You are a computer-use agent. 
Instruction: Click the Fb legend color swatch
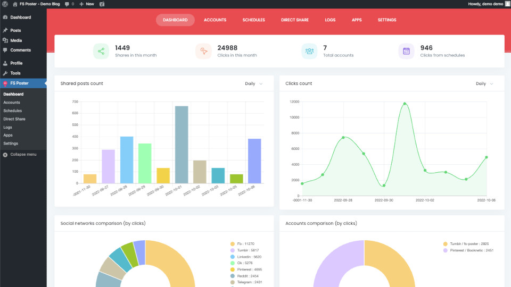pos(233,244)
